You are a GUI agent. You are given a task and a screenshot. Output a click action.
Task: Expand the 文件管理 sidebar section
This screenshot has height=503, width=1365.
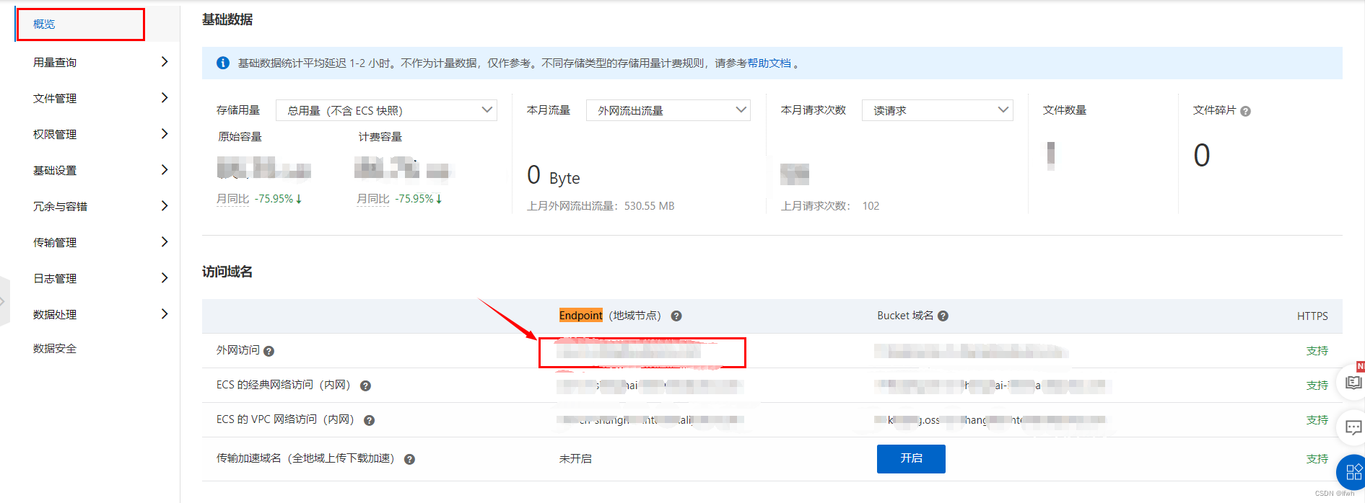point(100,98)
